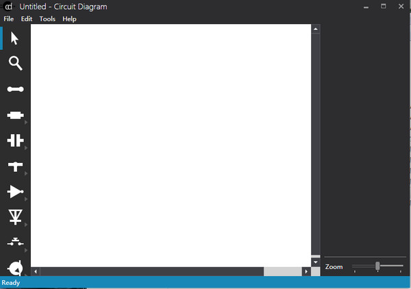Select the logic gate buffer tool
The image size is (411, 289).
click(x=15, y=192)
